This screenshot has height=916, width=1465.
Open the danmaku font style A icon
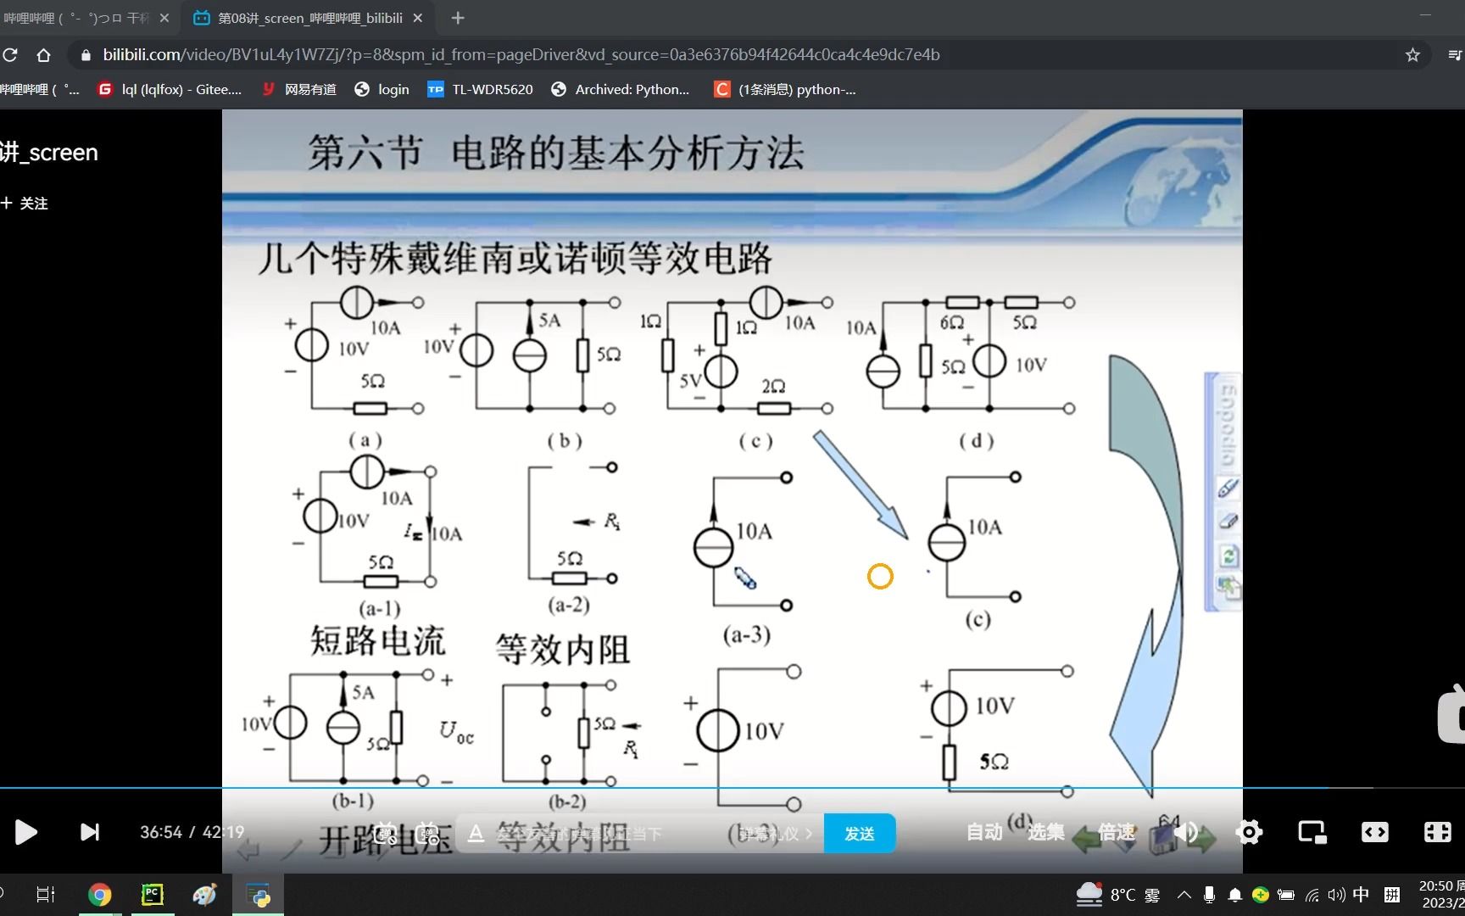pos(476,834)
